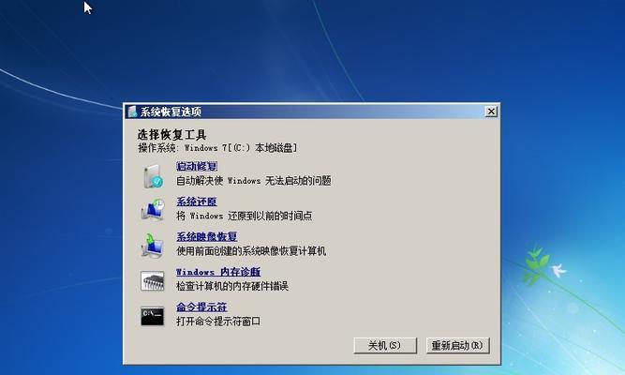This screenshot has width=625, height=375.
Task: Open the 系统还原 link
Action: pos(197,202)
